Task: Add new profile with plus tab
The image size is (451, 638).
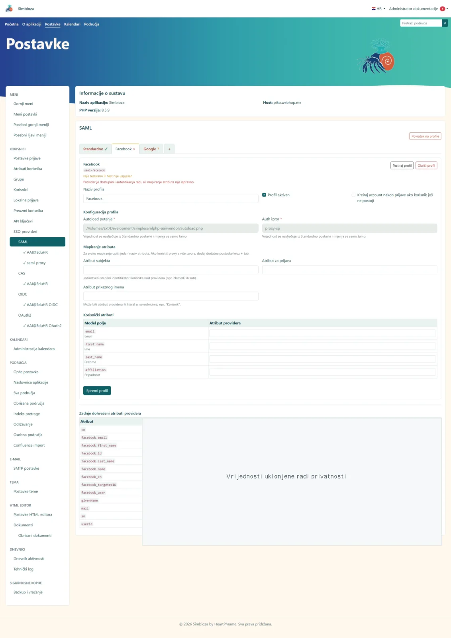Action: pos(169,149)
